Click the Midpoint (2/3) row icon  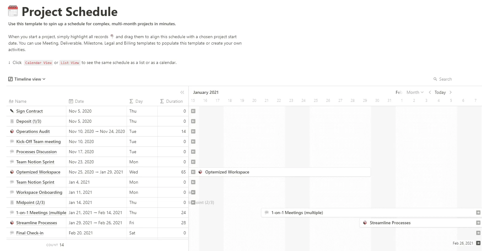pos(12,202)
